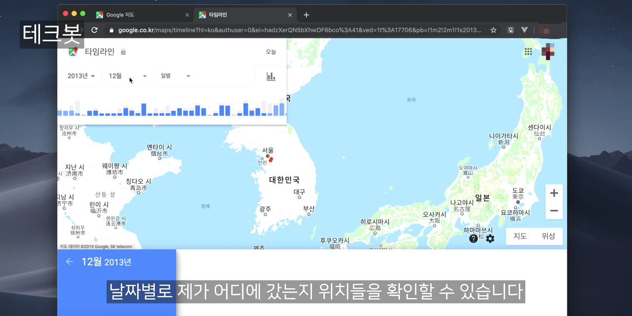Reload the page with the refresh icon
This screenshot has height=316, width=632.
pos(94,30)
